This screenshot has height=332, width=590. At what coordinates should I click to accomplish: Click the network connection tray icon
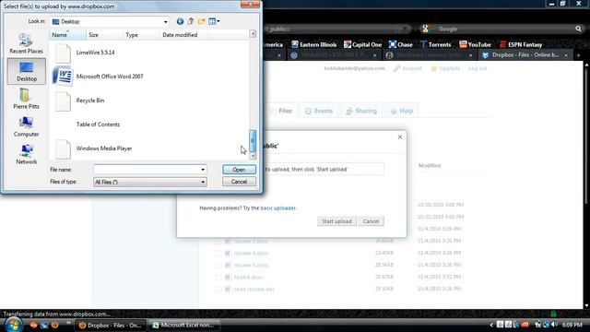[x=547, y=325]
